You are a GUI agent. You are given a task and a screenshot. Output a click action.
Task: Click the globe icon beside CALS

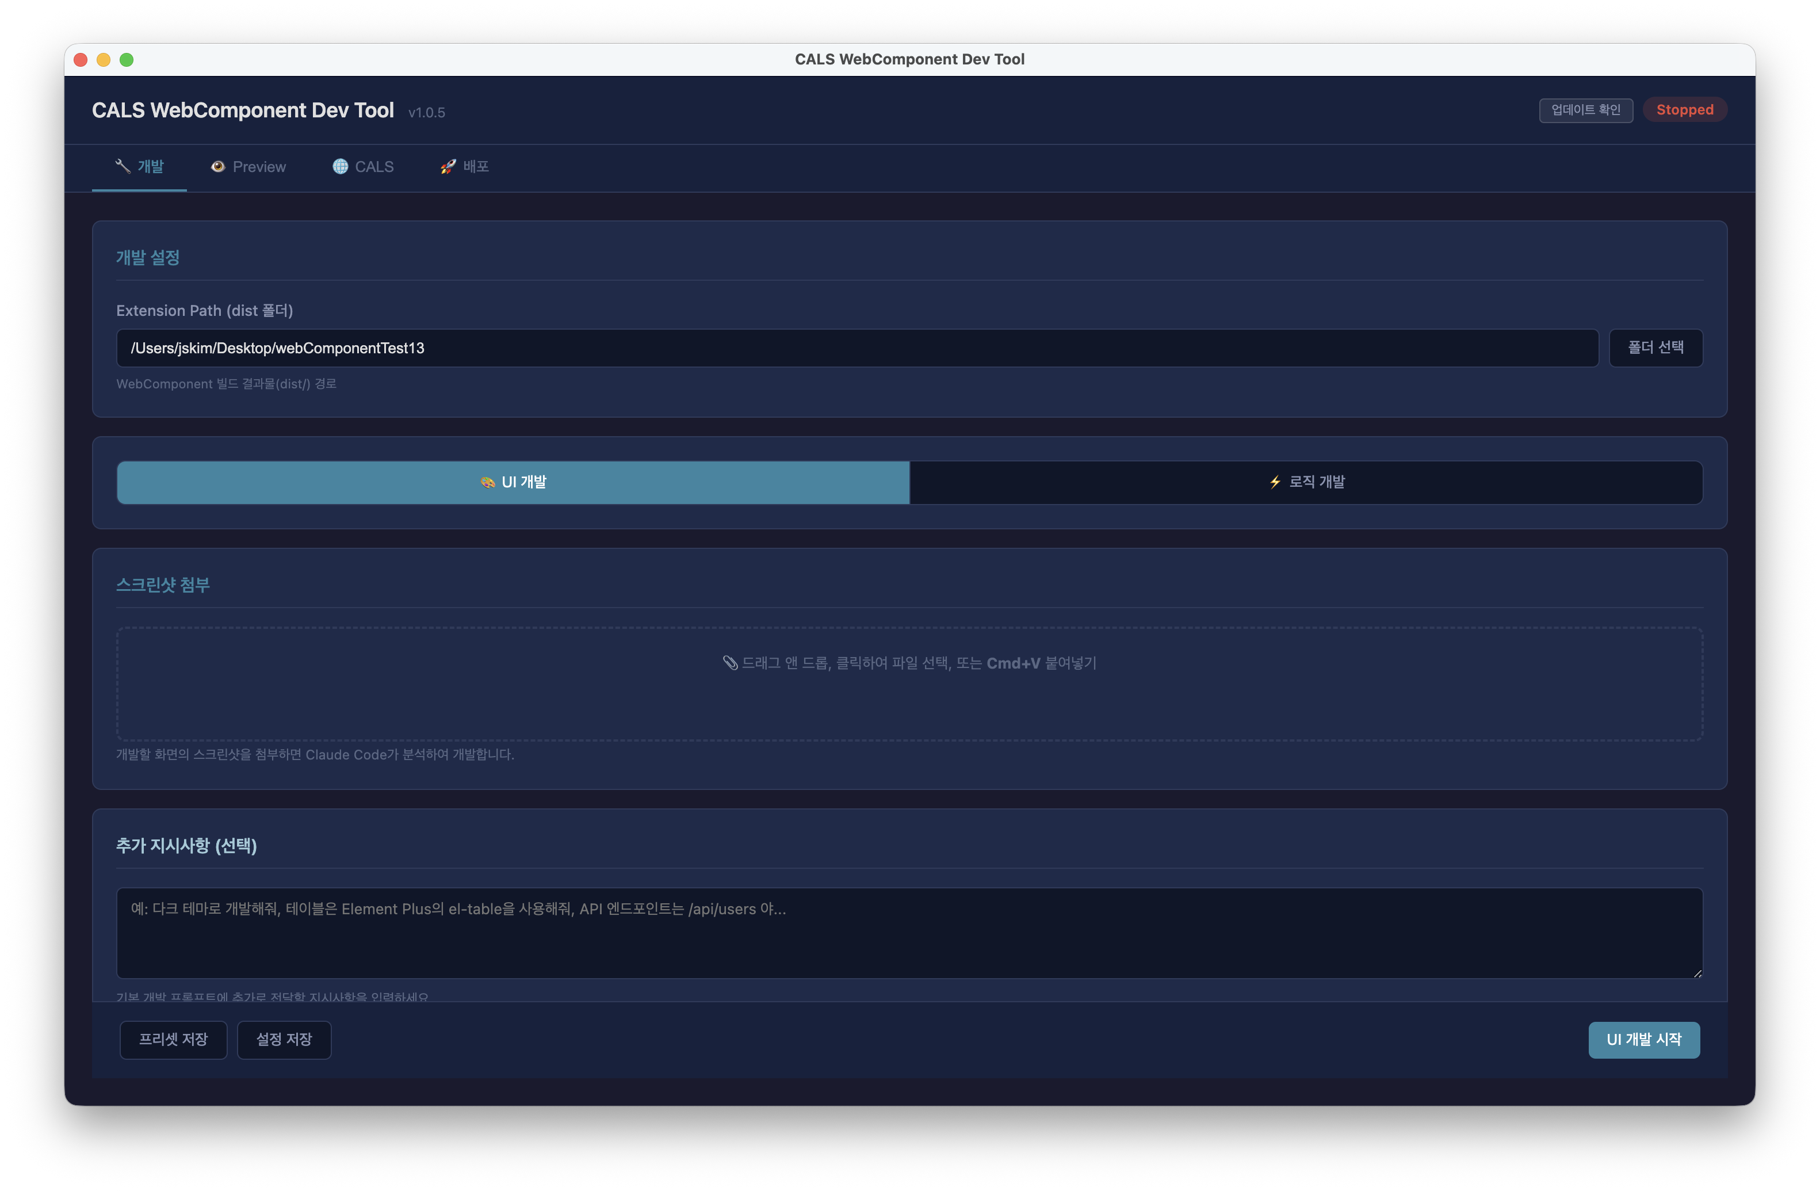(x=341, y=167)
